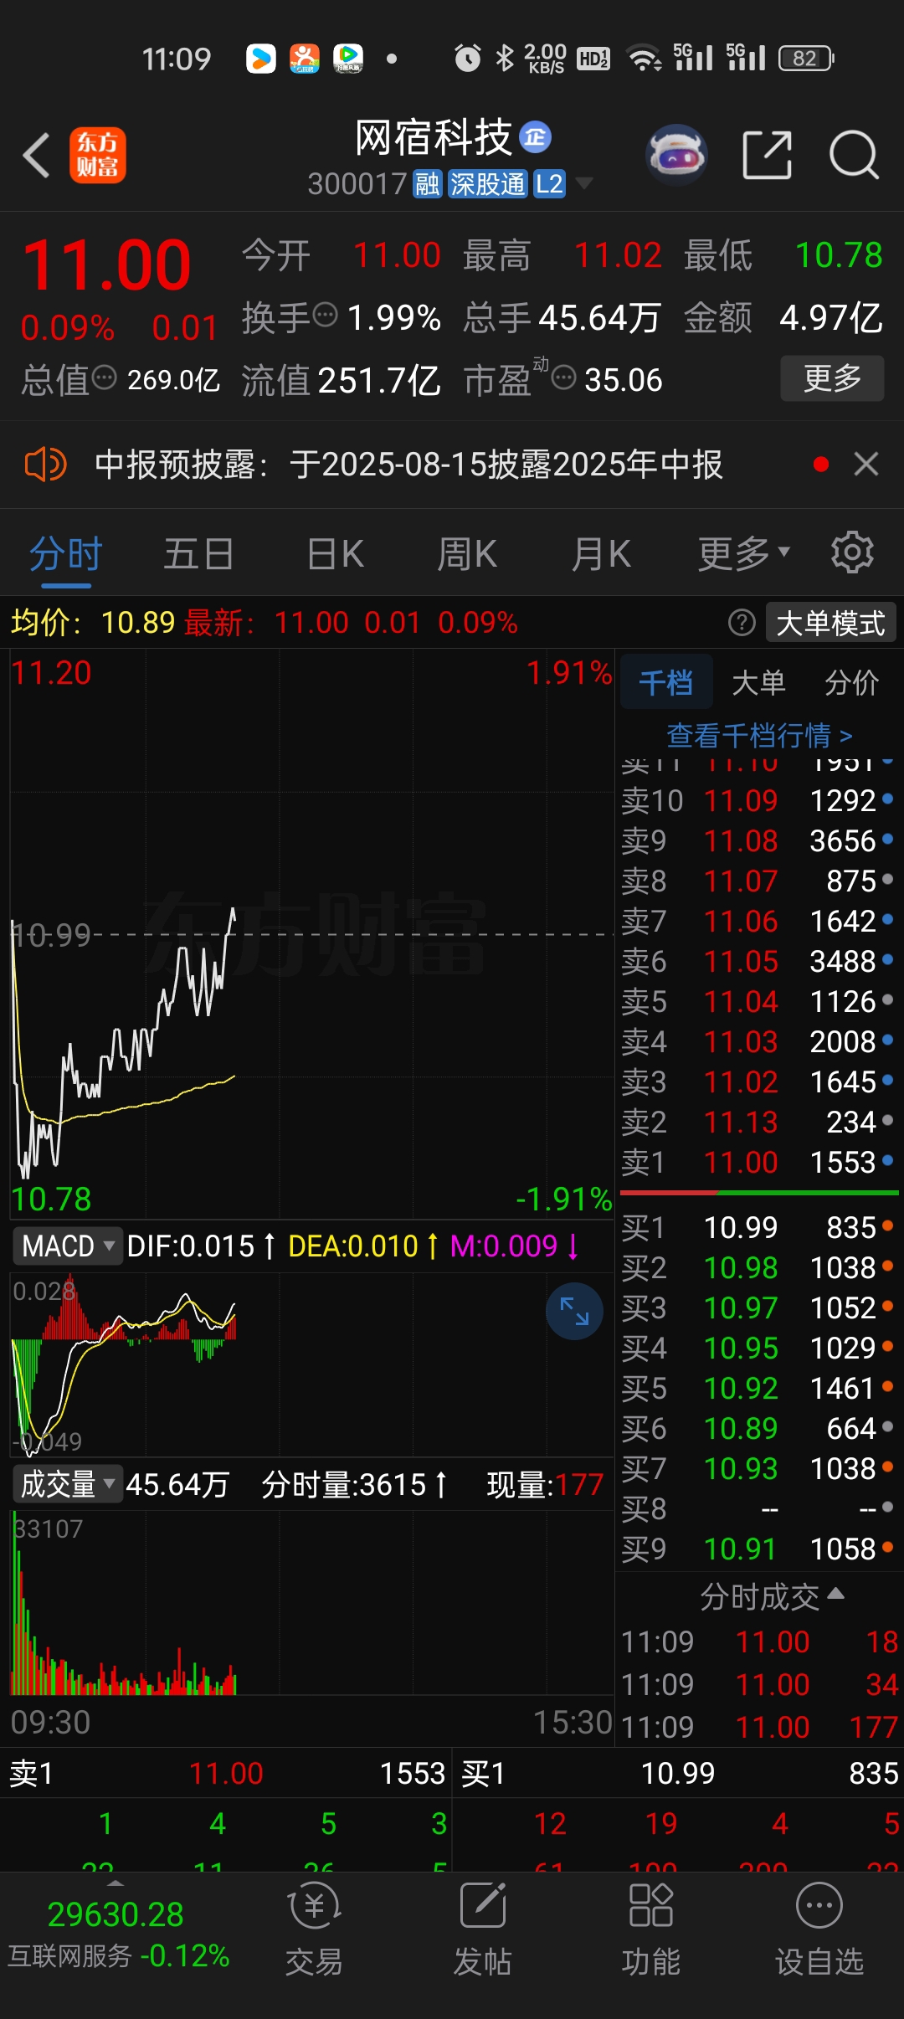
Task: Switch to 月K chart tab
Action: pos(601,553)
